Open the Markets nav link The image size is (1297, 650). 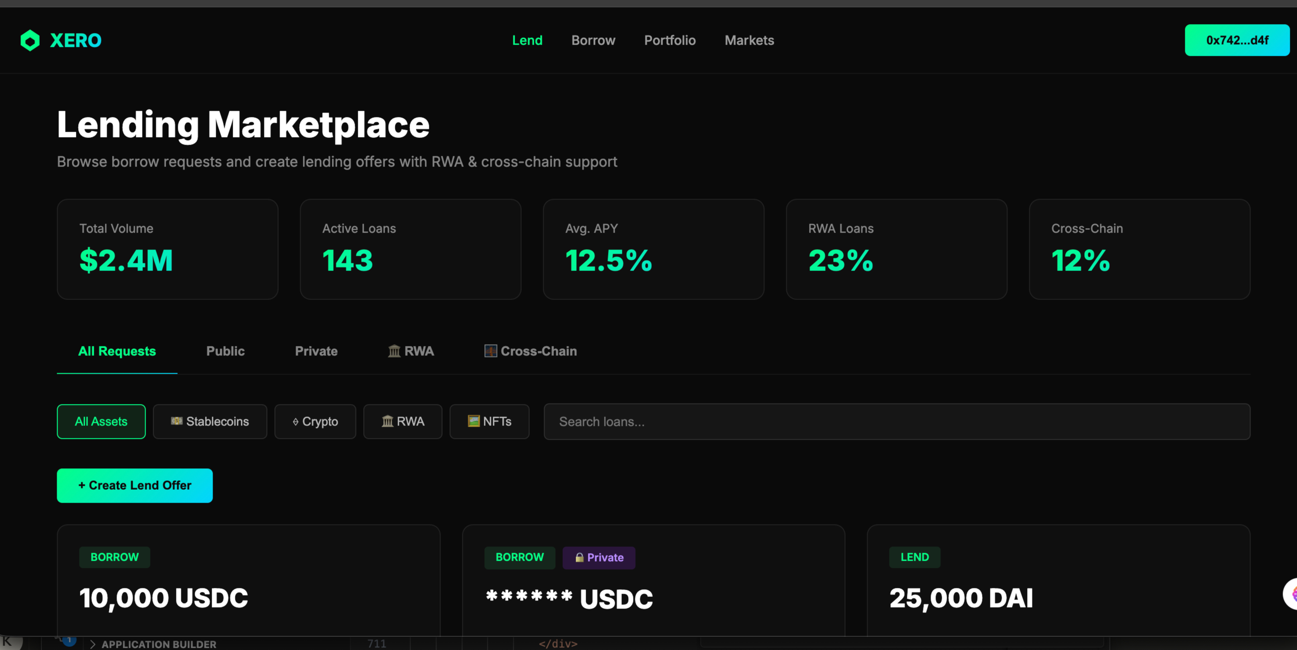(x=749, y=40)
